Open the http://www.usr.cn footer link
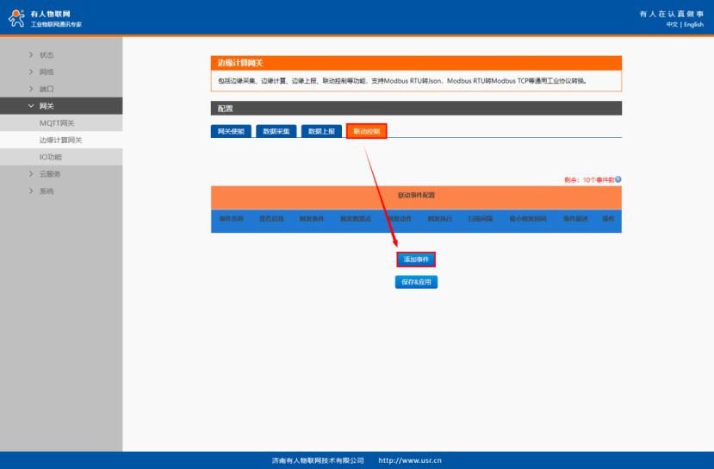Viewport: 714px width, 469px height. pyautogui.click(x=410, y=460)
